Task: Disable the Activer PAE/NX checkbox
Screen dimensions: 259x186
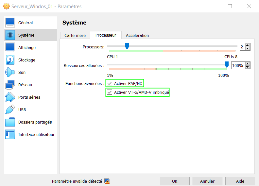Action: coord(110,83)
